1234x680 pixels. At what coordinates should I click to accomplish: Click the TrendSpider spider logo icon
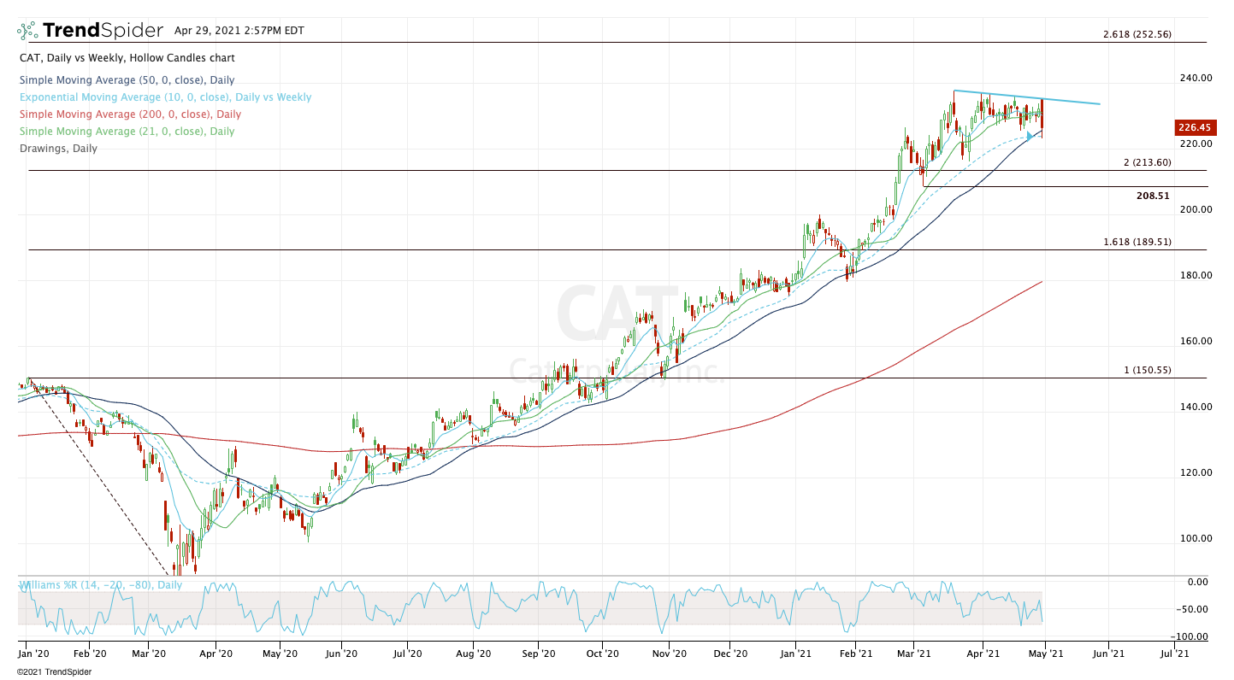[x=27, y=32]
